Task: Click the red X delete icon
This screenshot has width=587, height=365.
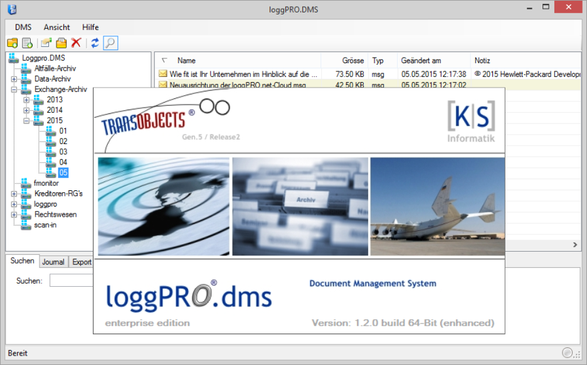Action: click(77, 43)
